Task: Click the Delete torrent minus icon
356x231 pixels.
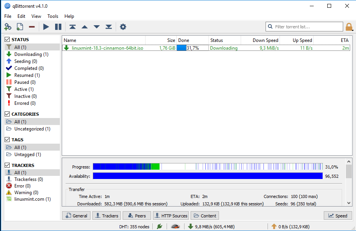Action: coord(32,27)
